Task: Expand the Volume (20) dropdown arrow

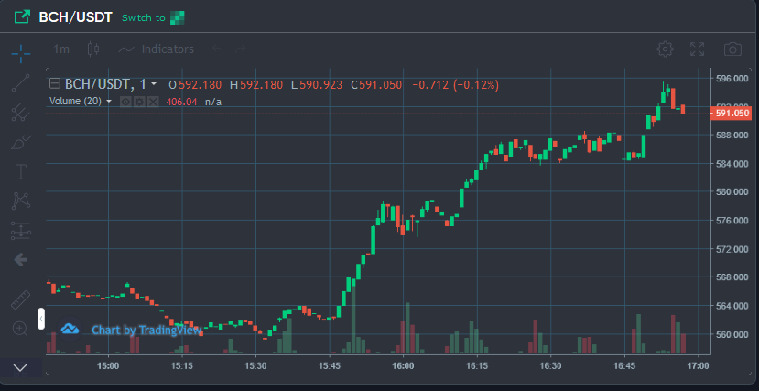Action: (109, 102)
